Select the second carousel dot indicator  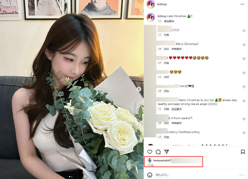click(x=72, y=176)
